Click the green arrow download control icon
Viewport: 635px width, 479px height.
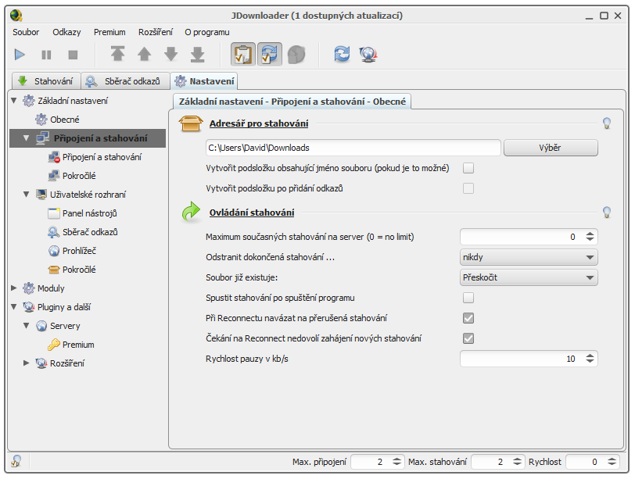pos(191,212)
